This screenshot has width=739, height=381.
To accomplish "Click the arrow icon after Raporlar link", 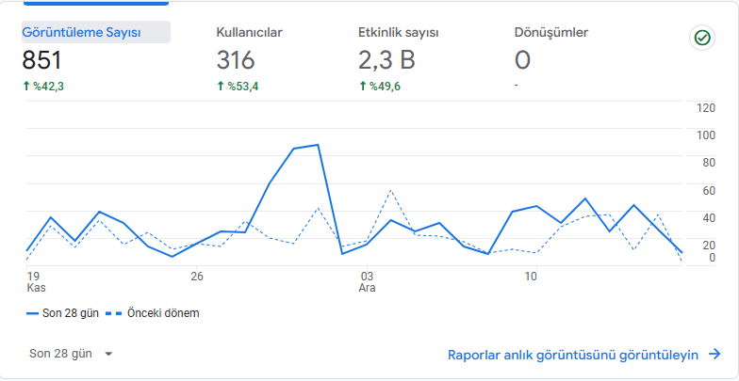I will [x=714, y=354].
